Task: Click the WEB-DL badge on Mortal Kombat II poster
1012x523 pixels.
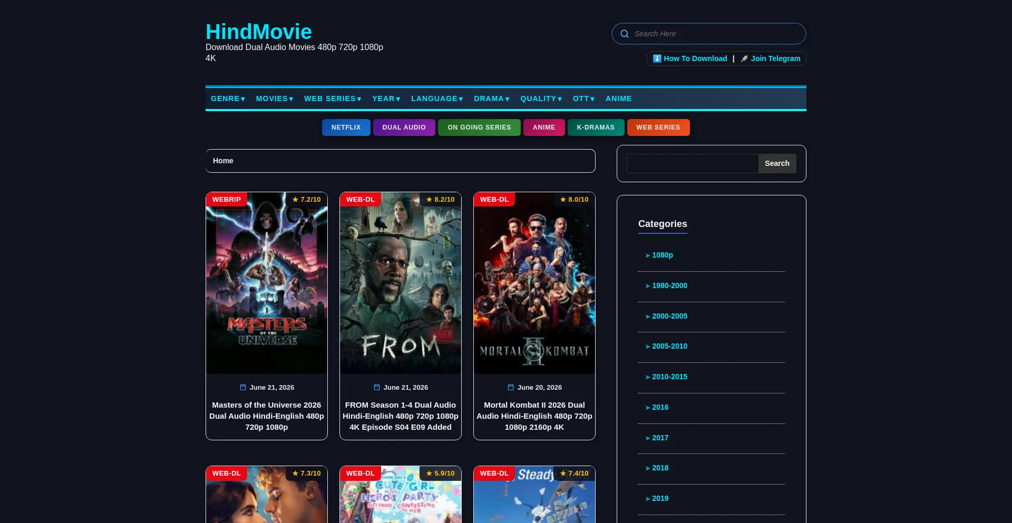Action: [494, 200]
